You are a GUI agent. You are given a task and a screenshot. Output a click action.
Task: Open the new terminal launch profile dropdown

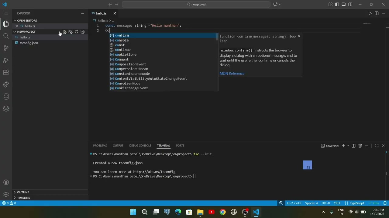coord(348,146)
